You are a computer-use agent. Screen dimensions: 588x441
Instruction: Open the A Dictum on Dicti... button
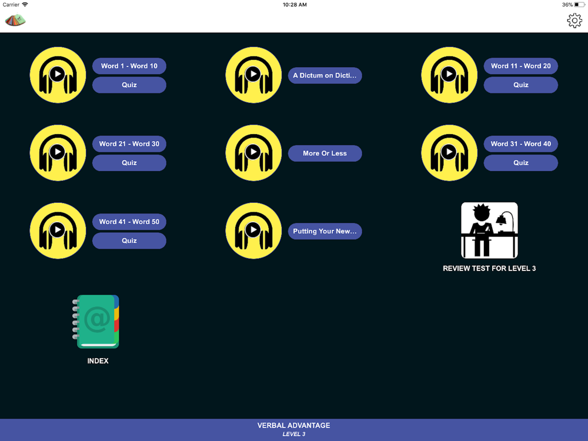coord(325,75)
